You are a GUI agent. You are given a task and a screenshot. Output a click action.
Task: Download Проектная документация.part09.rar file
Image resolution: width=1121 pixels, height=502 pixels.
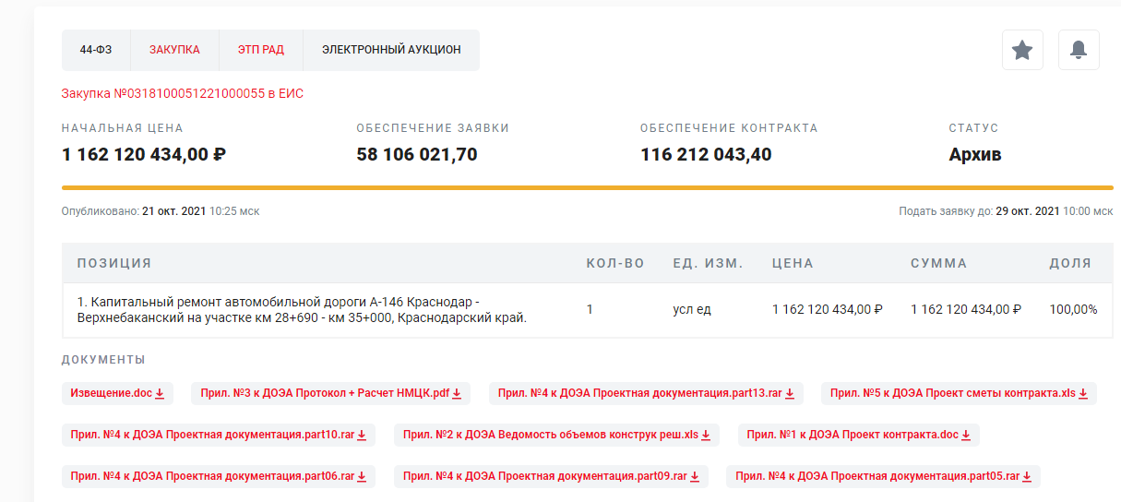coord(551,476)
